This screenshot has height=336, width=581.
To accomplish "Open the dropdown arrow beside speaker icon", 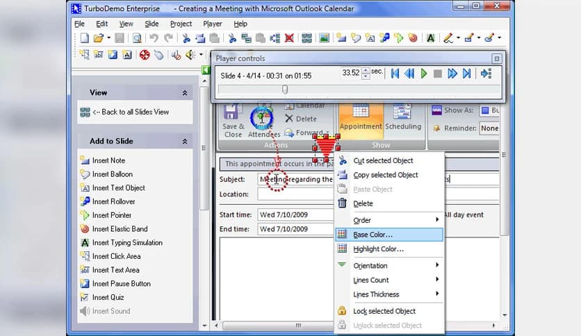I will point(201,55).
